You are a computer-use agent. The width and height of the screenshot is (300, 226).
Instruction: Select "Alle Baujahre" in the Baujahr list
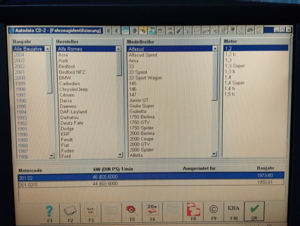(28, 49)
